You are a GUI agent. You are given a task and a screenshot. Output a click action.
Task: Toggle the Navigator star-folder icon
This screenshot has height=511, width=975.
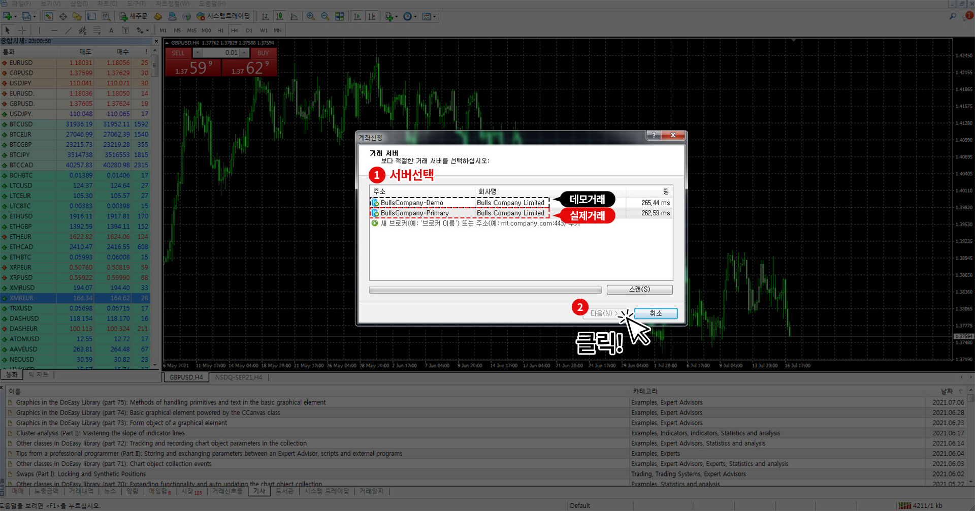tap(77, 16)
